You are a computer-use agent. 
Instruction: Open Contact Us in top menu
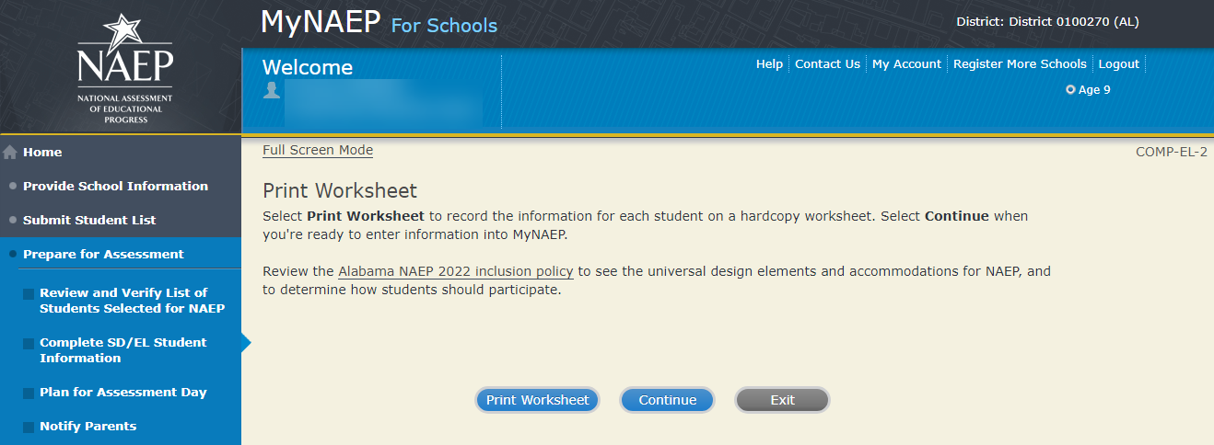pyautogui.click(x=827, y=64)
